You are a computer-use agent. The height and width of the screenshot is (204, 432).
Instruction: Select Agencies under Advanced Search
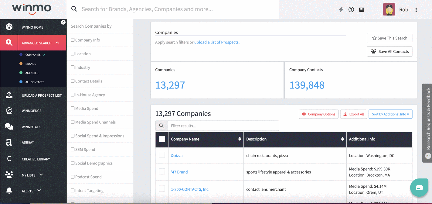32,73
